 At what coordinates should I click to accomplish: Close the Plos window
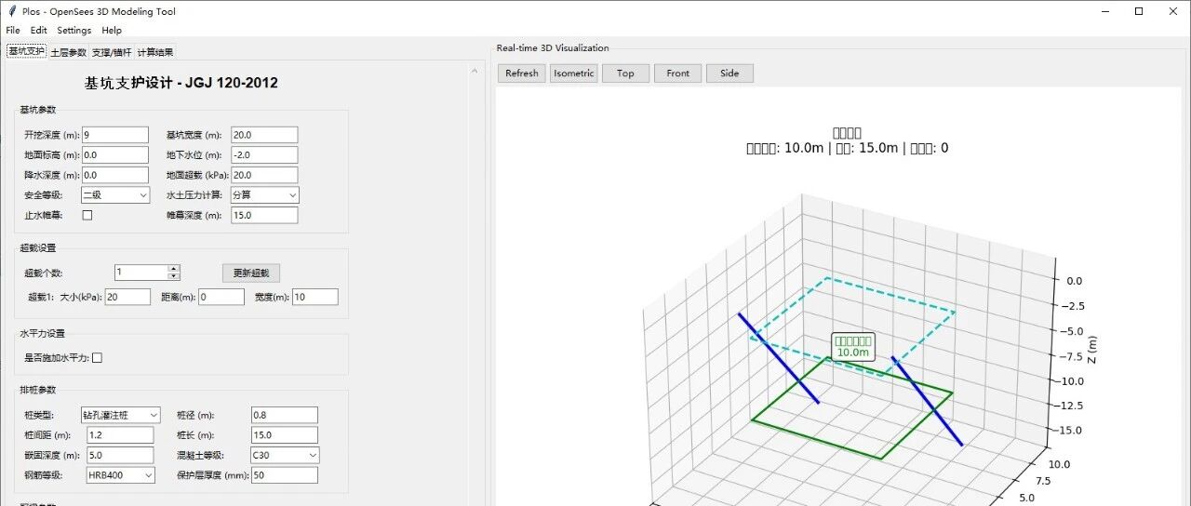(x=1172, y=11)
